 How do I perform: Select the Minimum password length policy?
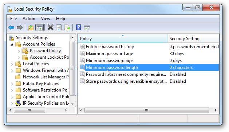click(149, 67)
